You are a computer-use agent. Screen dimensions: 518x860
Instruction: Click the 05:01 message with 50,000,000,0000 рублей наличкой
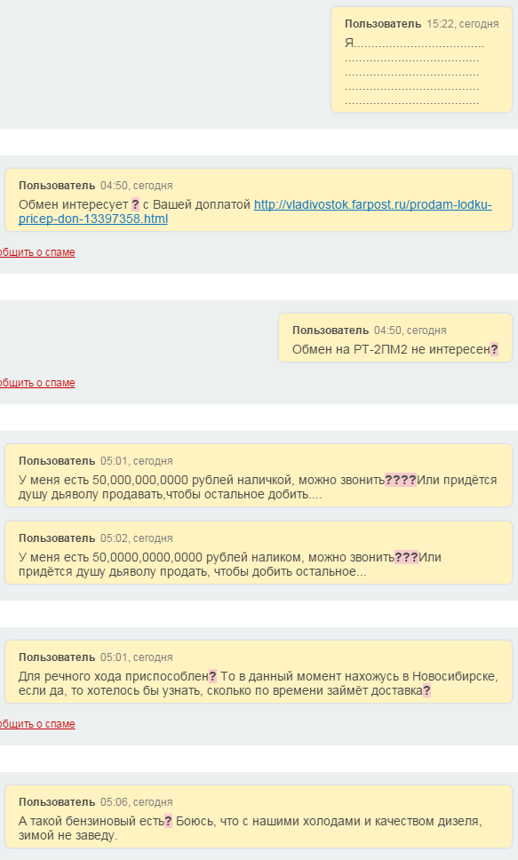point(259,475)
